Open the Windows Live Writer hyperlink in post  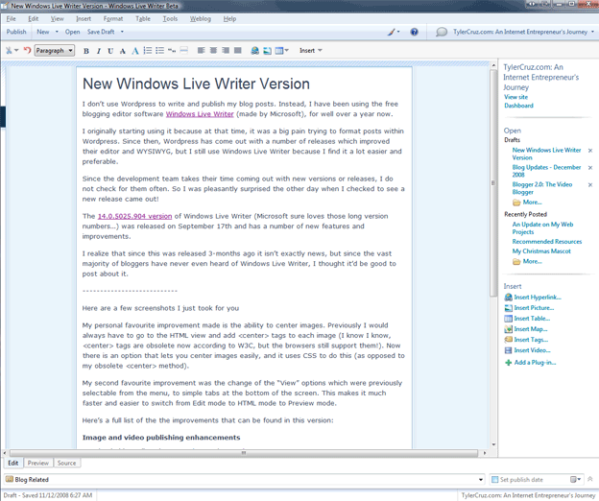click(x=200, y=114)
